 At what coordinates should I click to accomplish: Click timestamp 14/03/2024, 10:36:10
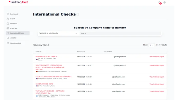[x=84, y=91]
